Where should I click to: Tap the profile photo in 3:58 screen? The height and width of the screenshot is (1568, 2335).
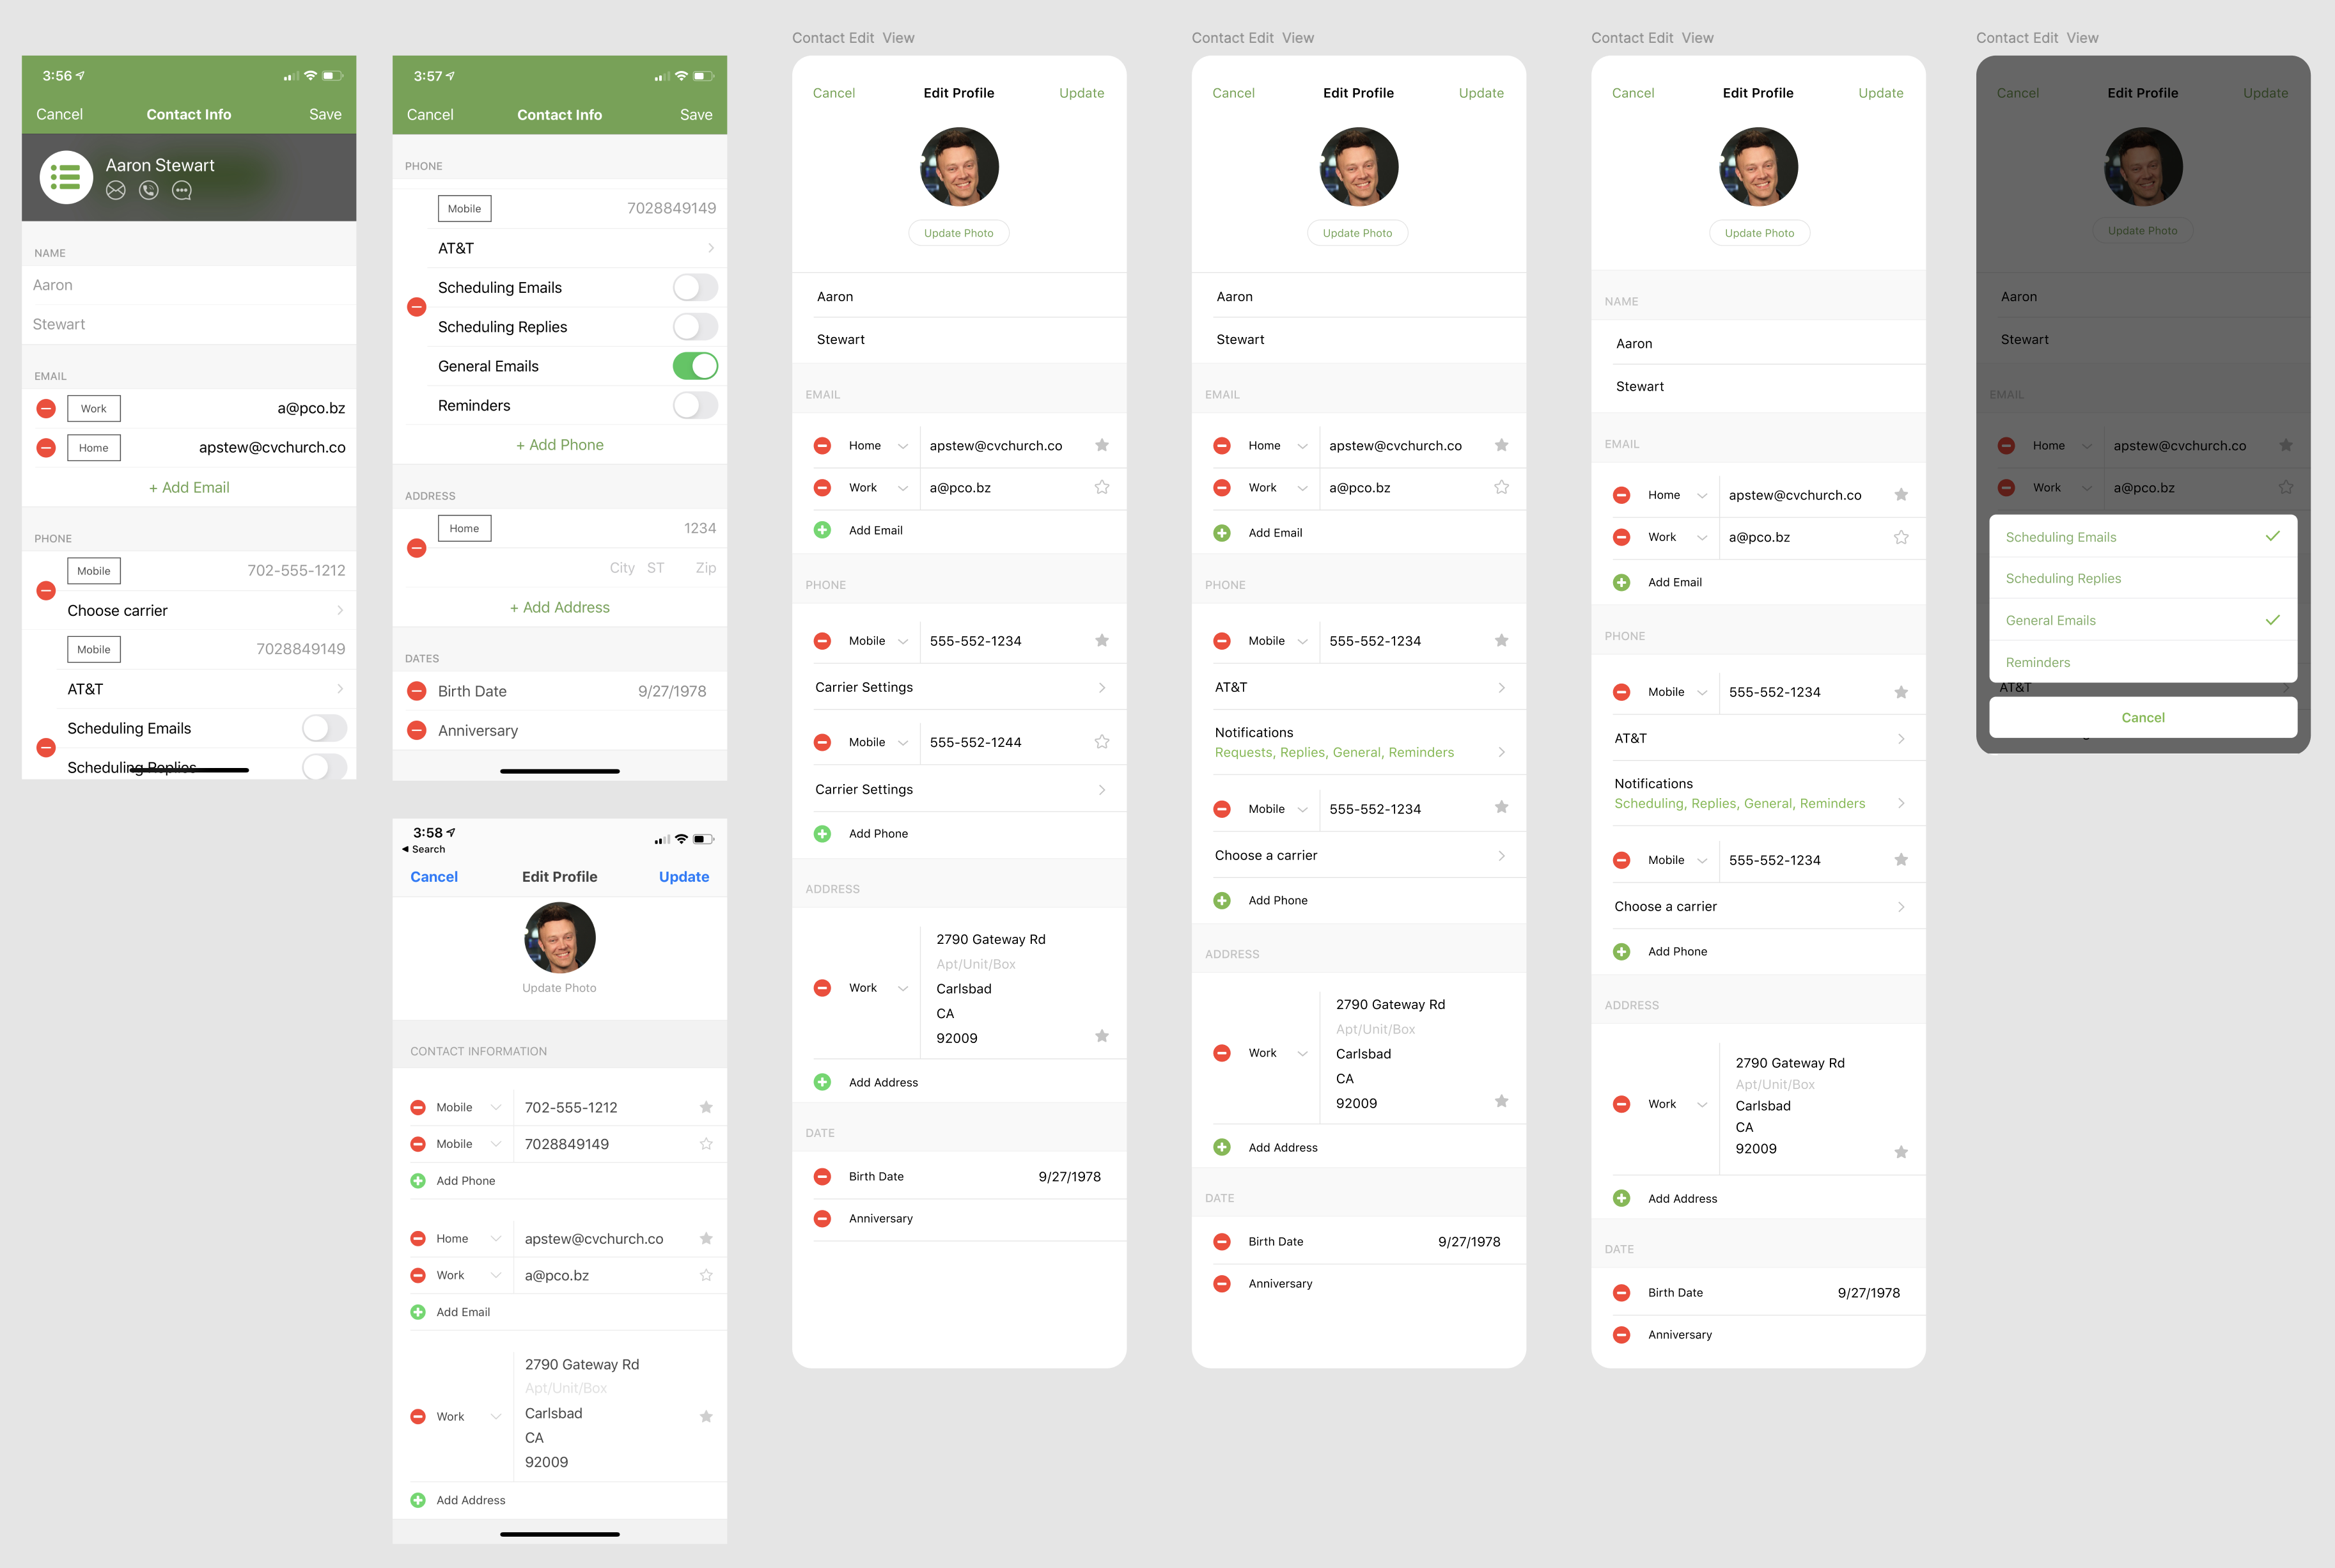pos(559,937)
